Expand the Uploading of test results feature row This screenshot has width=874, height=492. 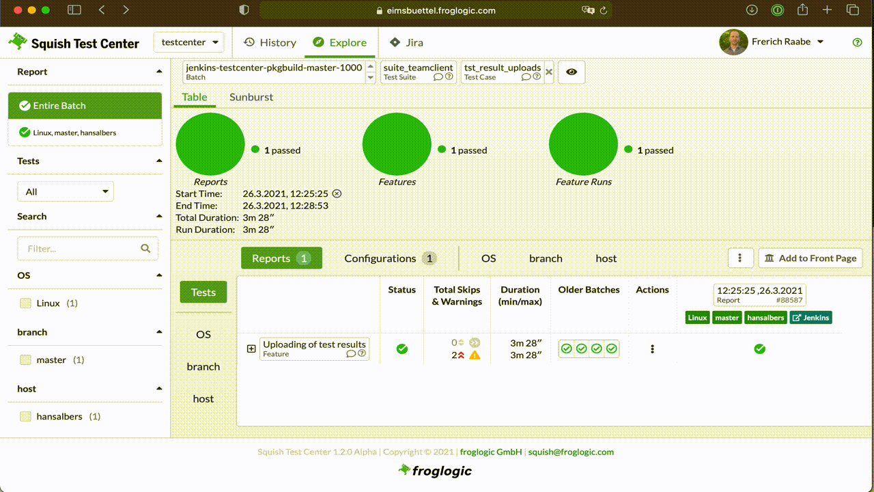coord(251,348)
